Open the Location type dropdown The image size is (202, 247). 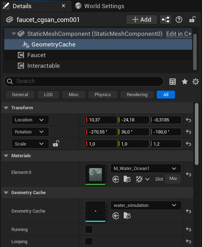[x=30, y=120]
